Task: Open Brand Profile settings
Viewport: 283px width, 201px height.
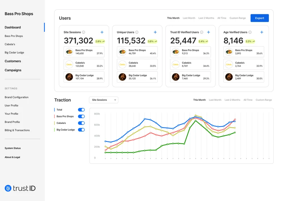Action: [12, 122]
